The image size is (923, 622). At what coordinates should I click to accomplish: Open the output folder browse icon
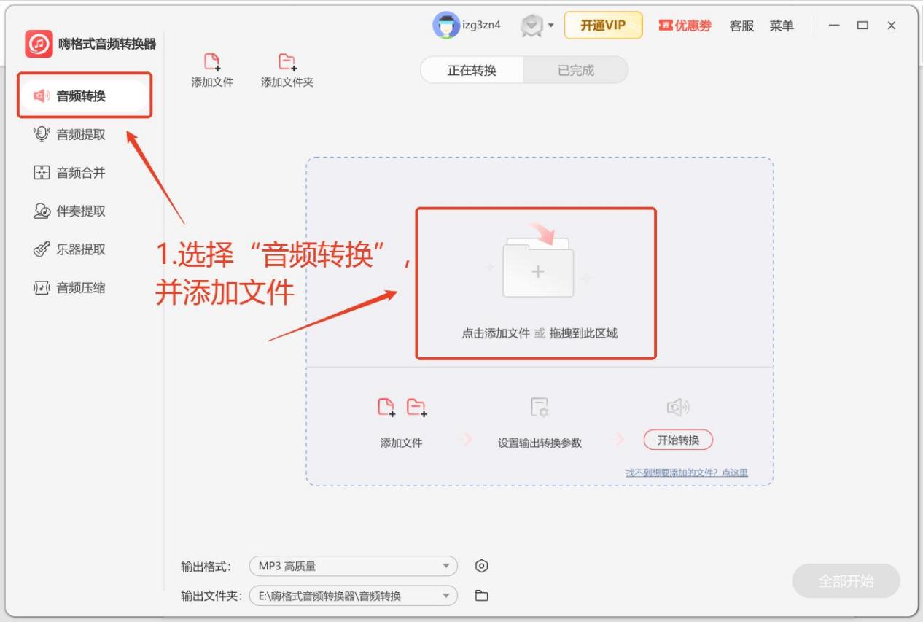click(481, 596)
